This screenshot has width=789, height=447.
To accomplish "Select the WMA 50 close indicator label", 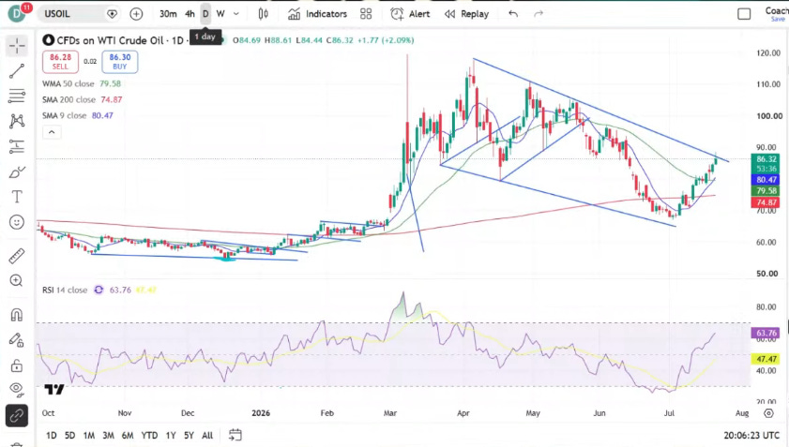I will tap(68, 83).
